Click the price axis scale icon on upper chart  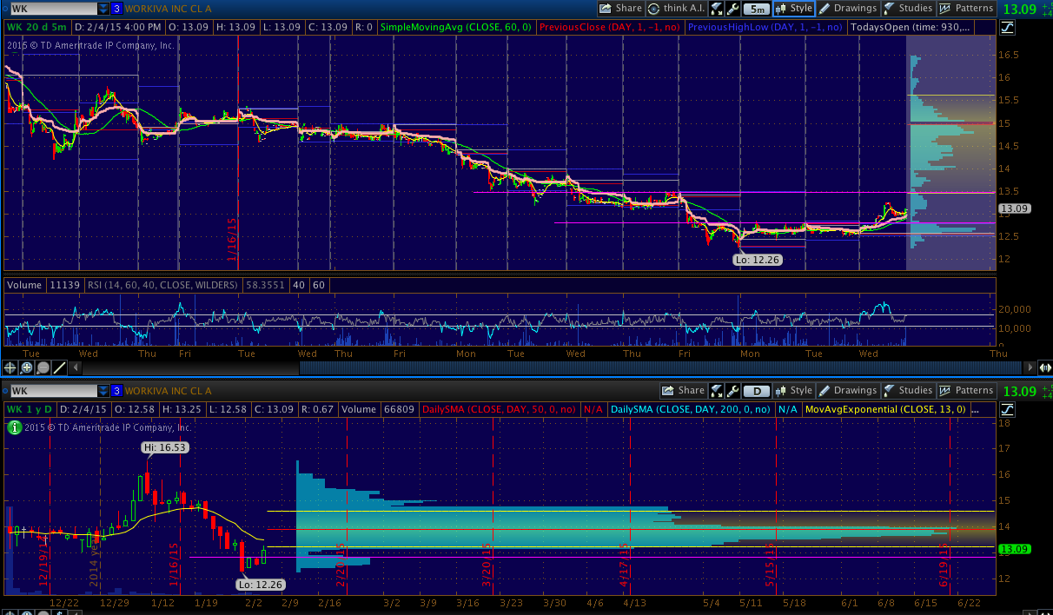(x=1008, y=27)
